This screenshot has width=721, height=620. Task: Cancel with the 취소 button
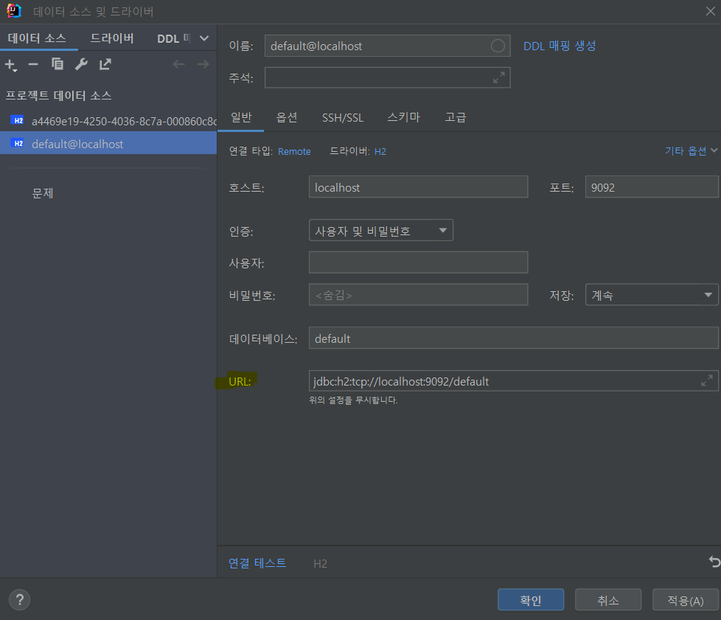pos(608,600)
